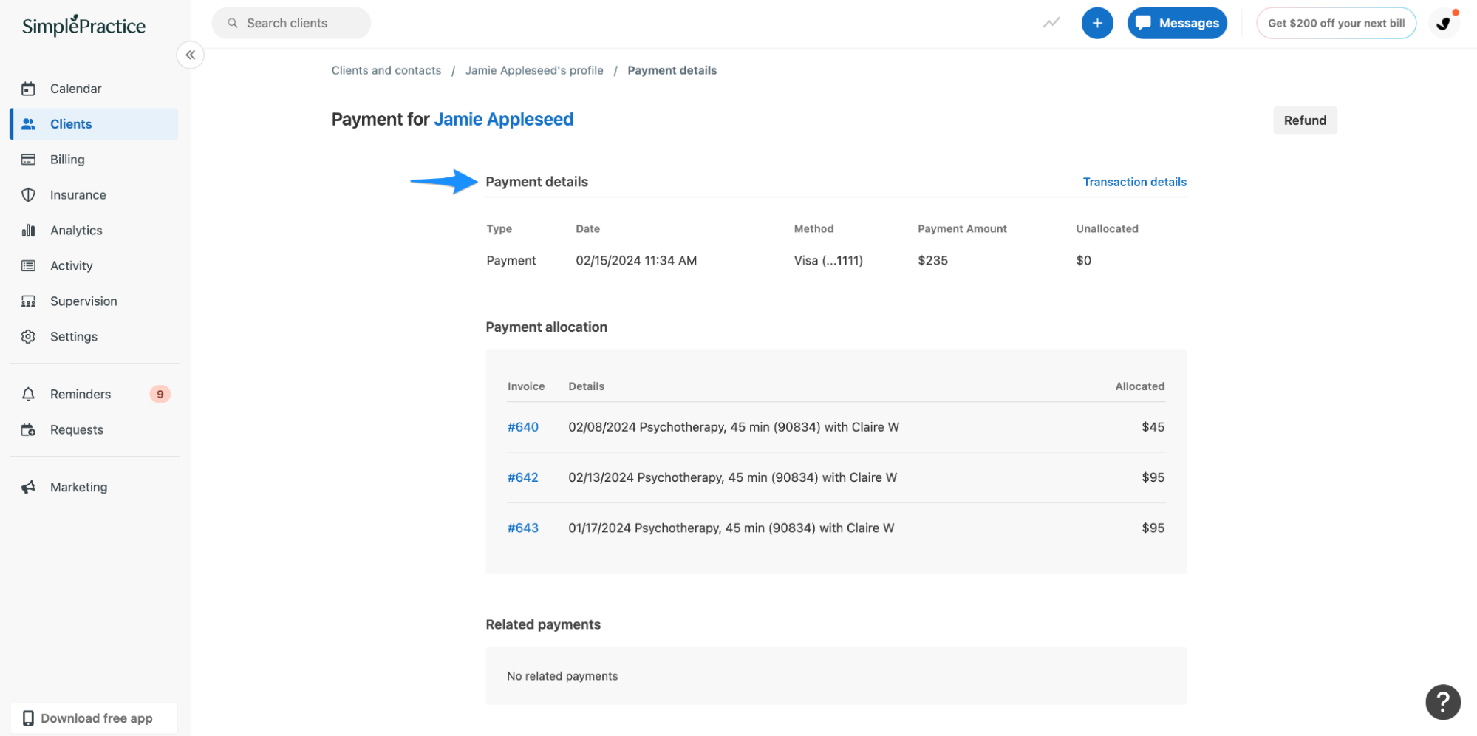Click the Insurance shield icon
Screen dimensions: 1477x736
[x=28, y=195]
